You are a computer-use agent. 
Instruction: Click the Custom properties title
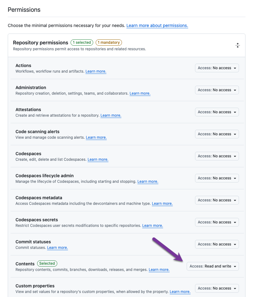[x=35, y=286]
